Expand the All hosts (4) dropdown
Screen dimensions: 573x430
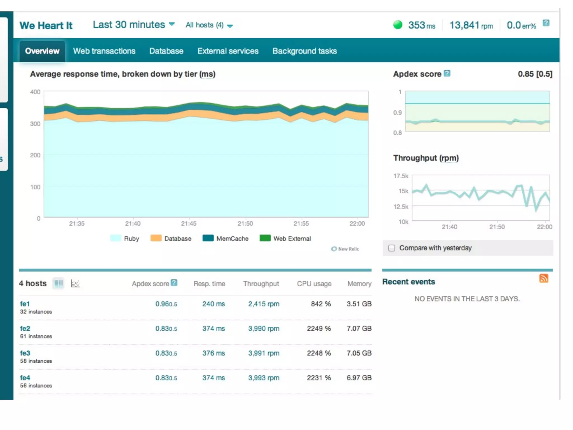(209, 25)
